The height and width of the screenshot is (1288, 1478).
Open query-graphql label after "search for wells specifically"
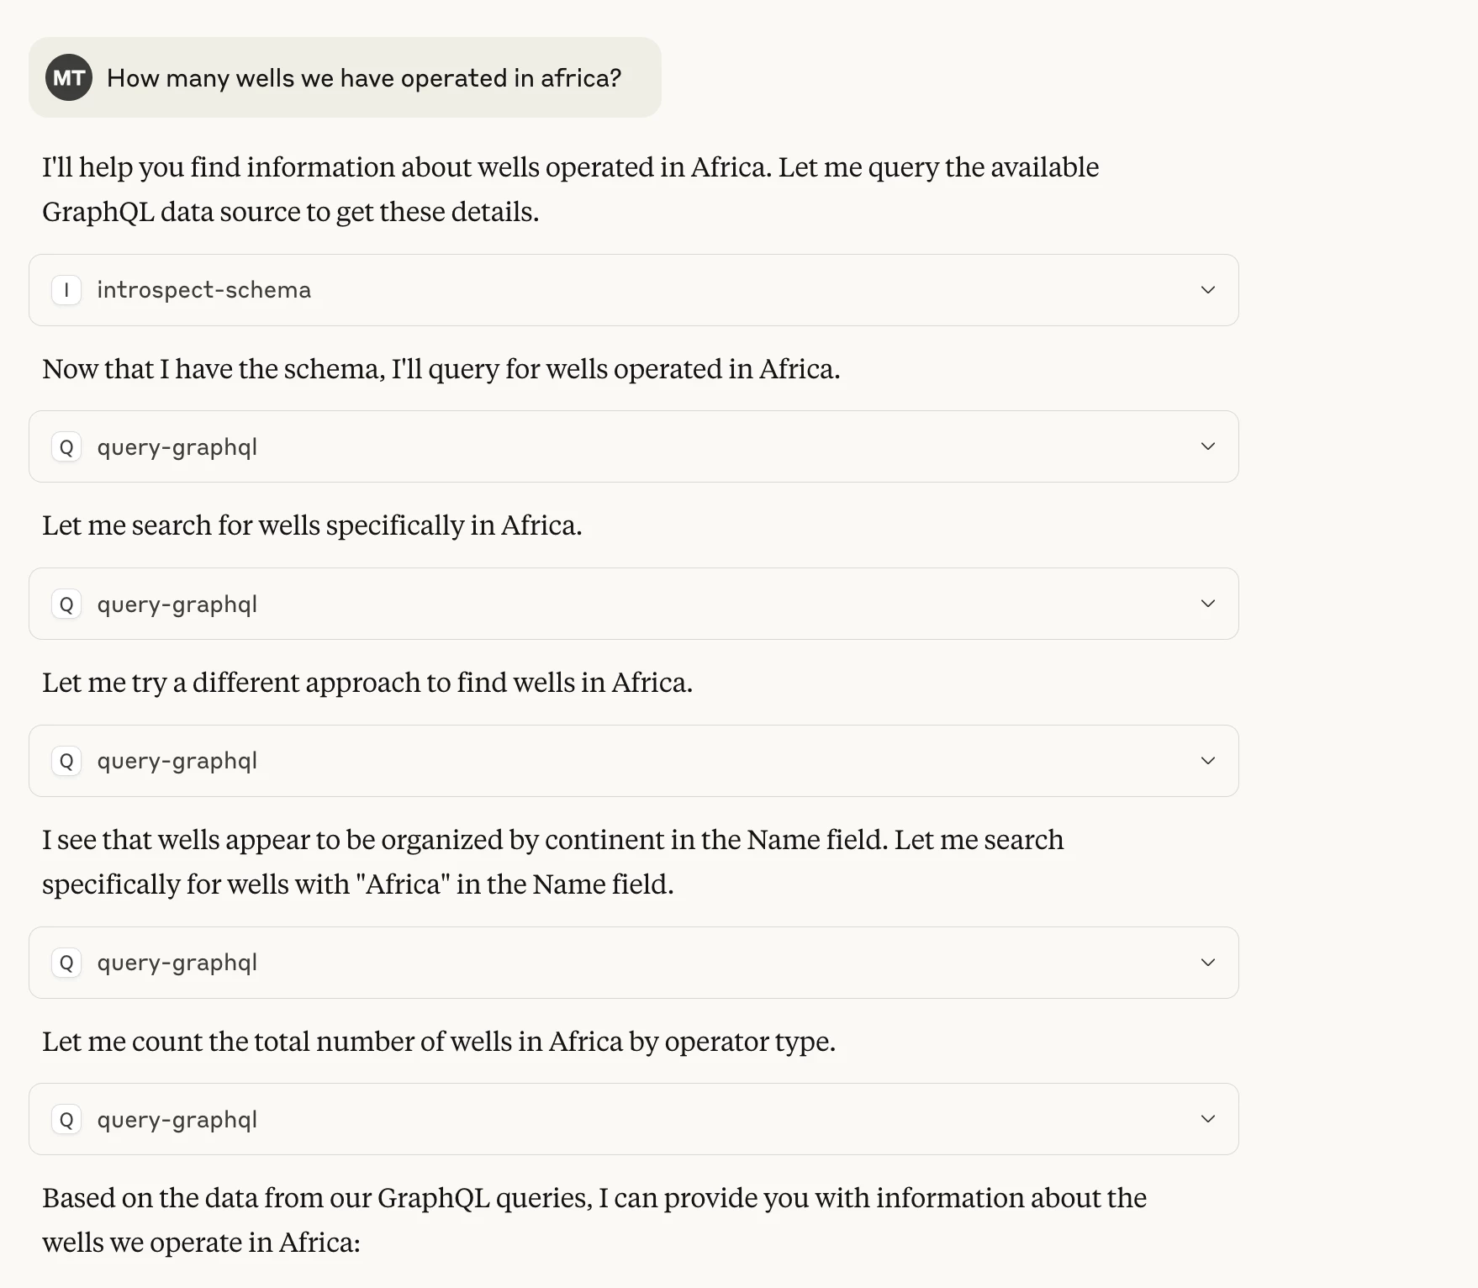point(177,604)
